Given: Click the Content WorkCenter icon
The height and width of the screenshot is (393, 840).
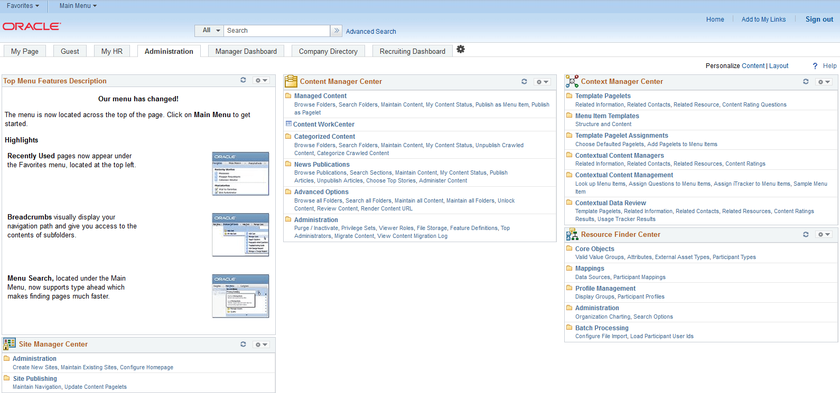Looking at the screenshot, I should (288, 124).
